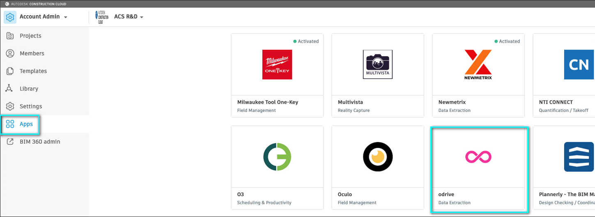This screenshot has height=217, width=595.
Task: Click the Apps grid icon
Action: (10, 124)
